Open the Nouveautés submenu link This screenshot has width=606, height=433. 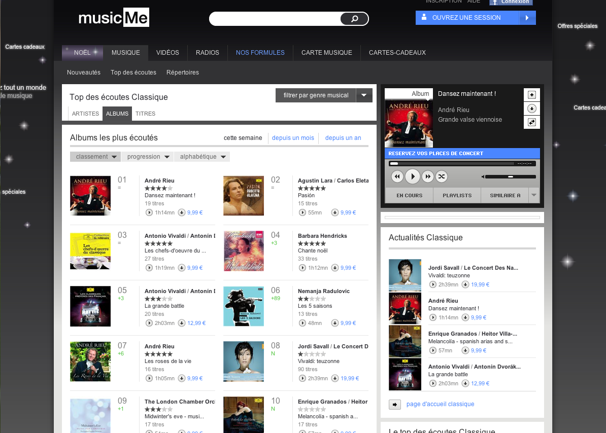click(x=83, y=72)
